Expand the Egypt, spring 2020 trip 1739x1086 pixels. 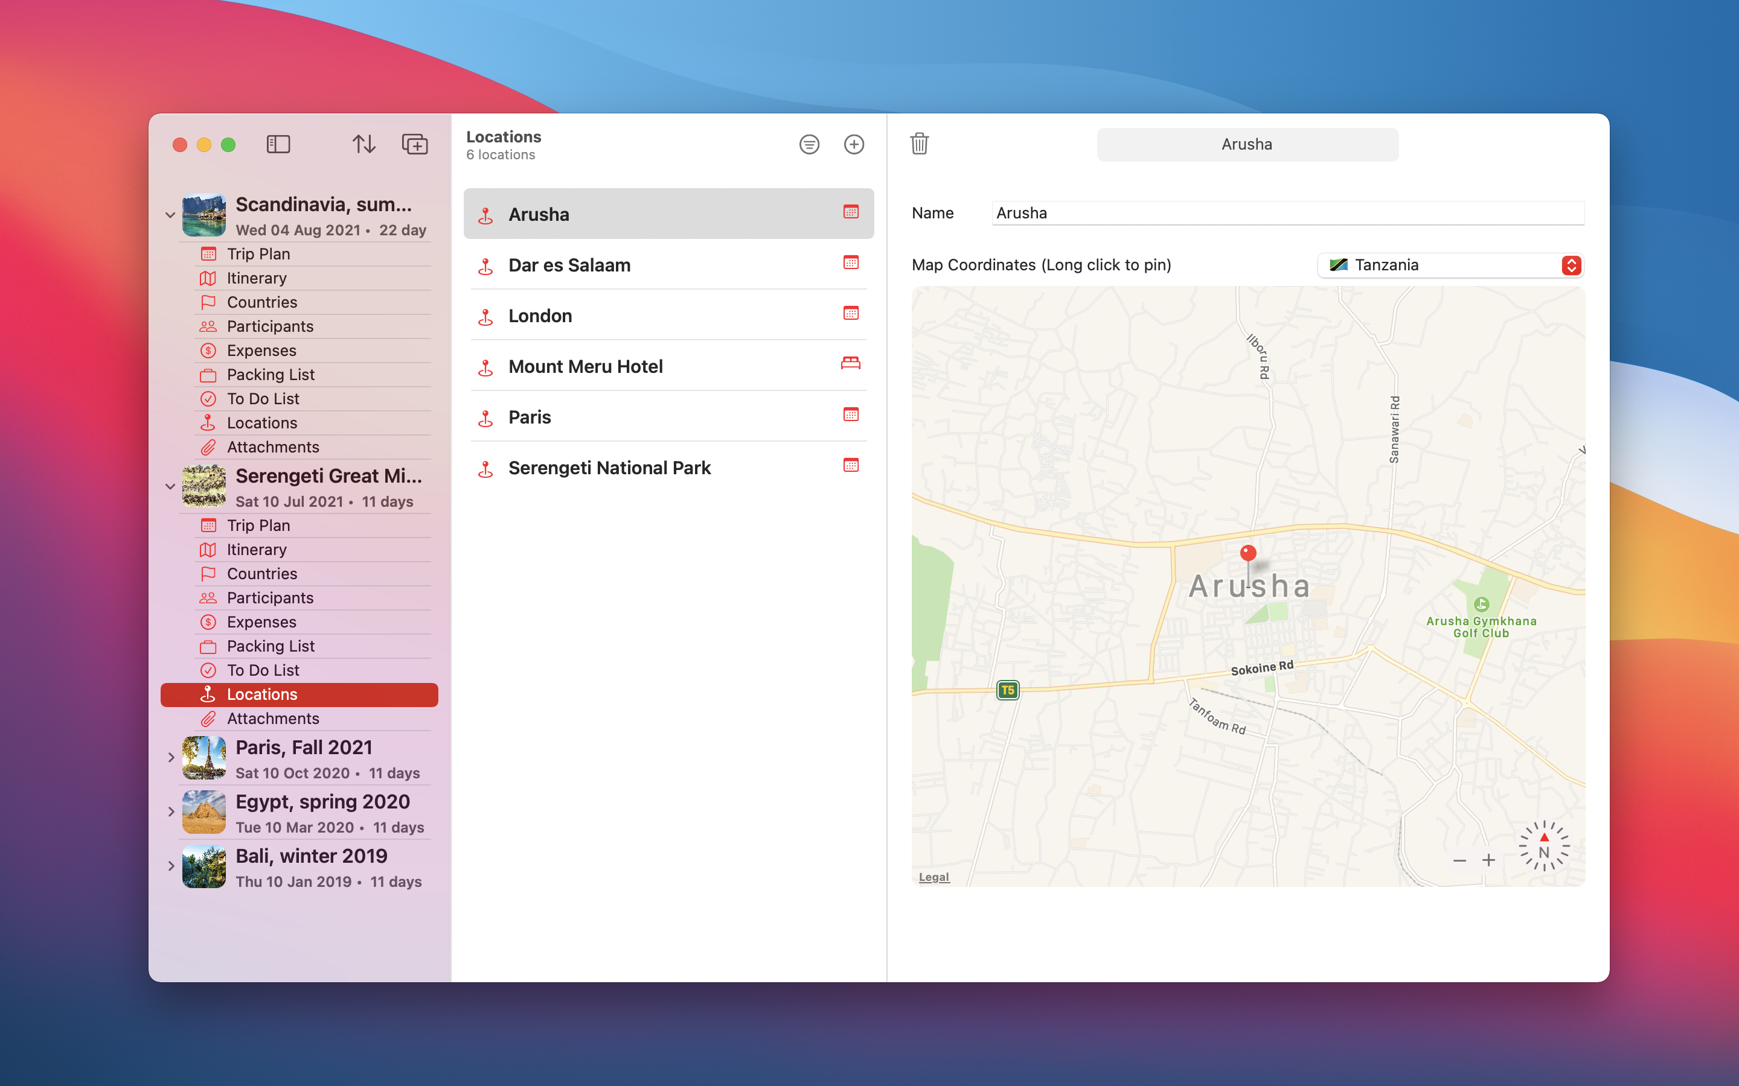click(171, 812)
